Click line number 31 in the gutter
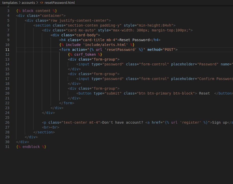This screenshot has height=184, width=233. pos(7,147)
